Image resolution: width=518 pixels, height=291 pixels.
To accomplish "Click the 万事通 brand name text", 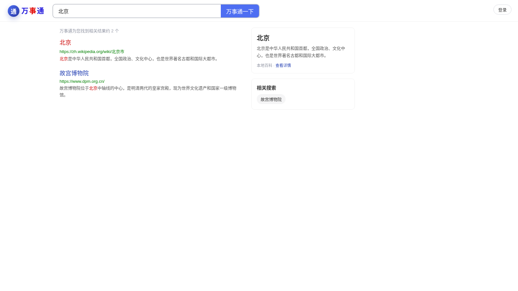I will click(33, 11).
